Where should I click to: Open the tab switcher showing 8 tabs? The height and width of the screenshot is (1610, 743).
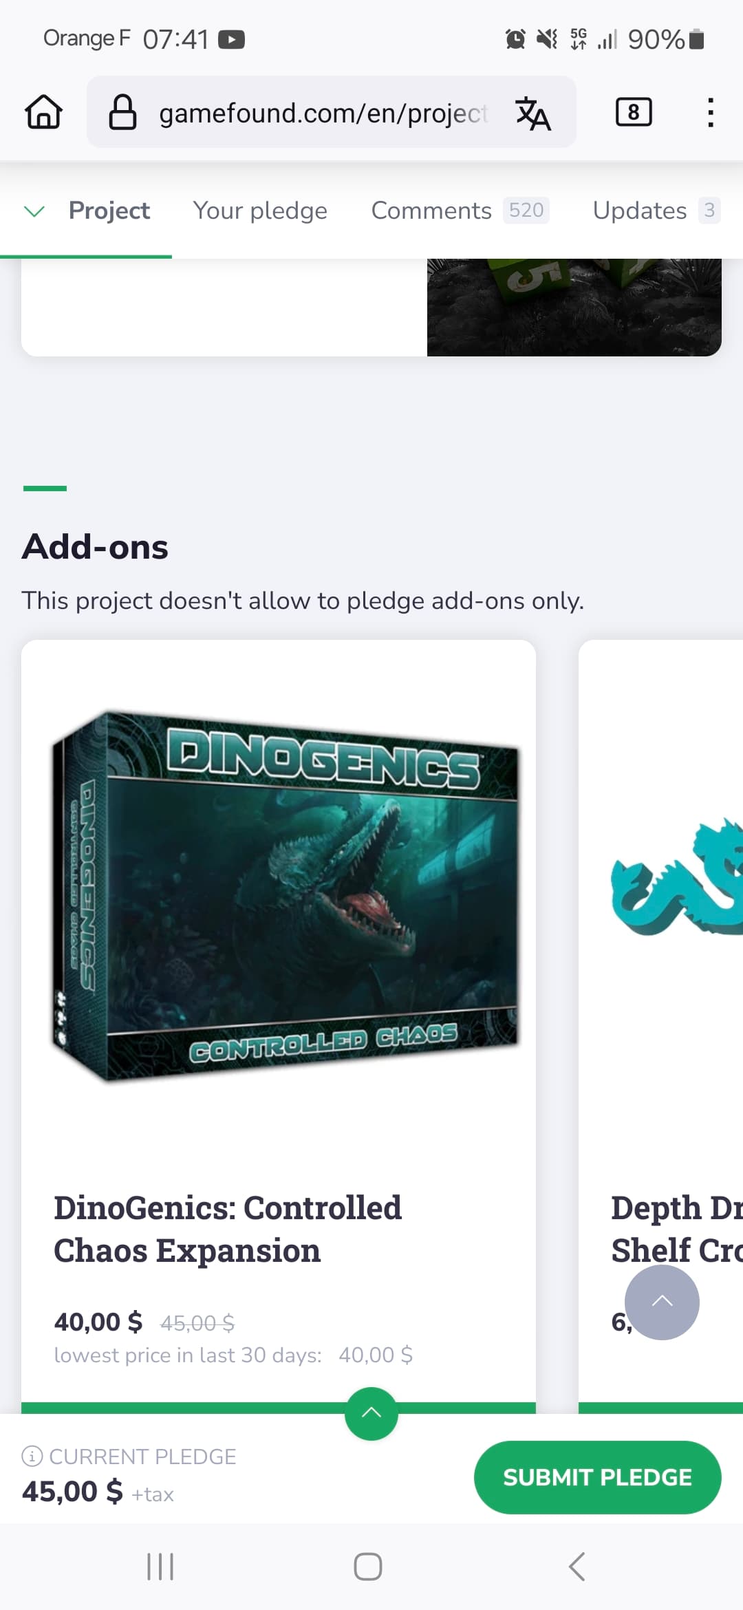pyautogui.click(x=634, y=112)
